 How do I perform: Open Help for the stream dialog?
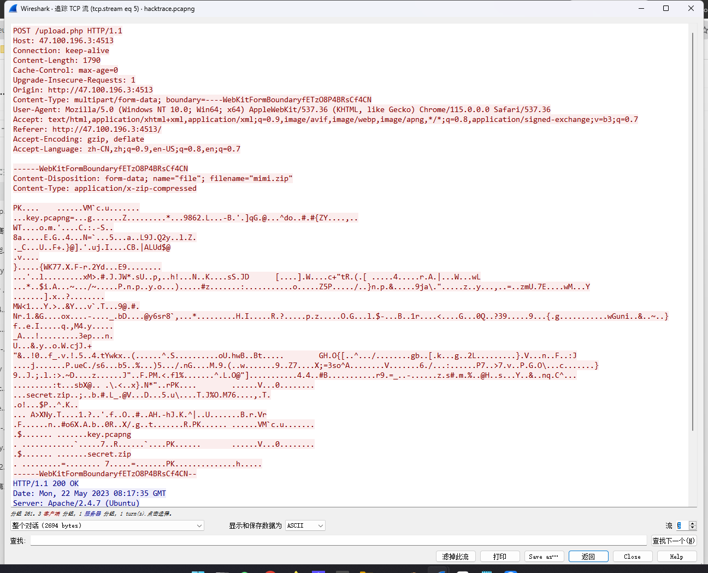(677, 557)
